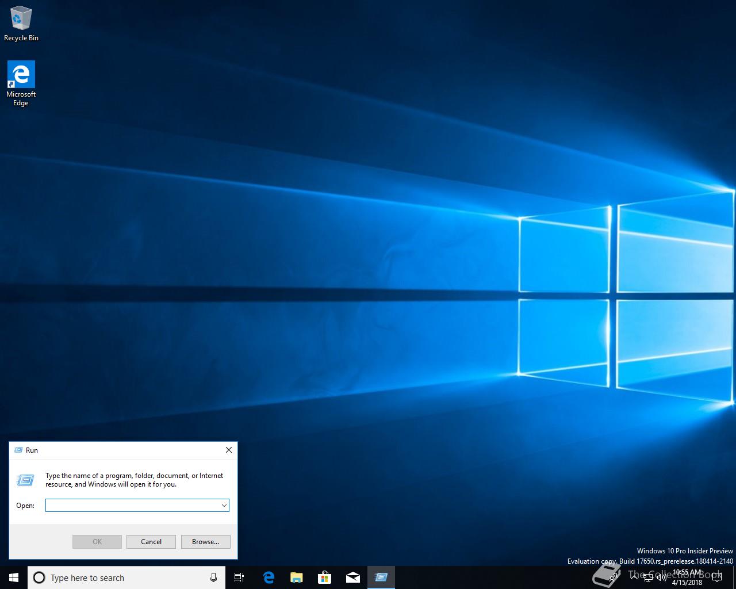Screen dimensions: 736x589
Task: Open the Mail app from the taskbar
Action: (x=352, y=577)
